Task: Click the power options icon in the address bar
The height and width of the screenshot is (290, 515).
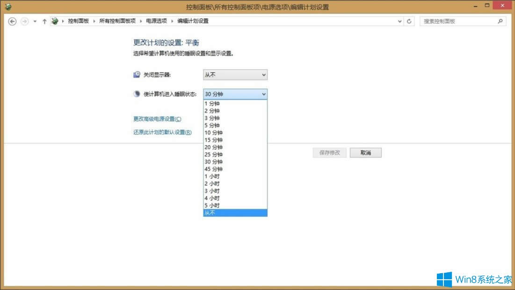Action: point(55,21)
